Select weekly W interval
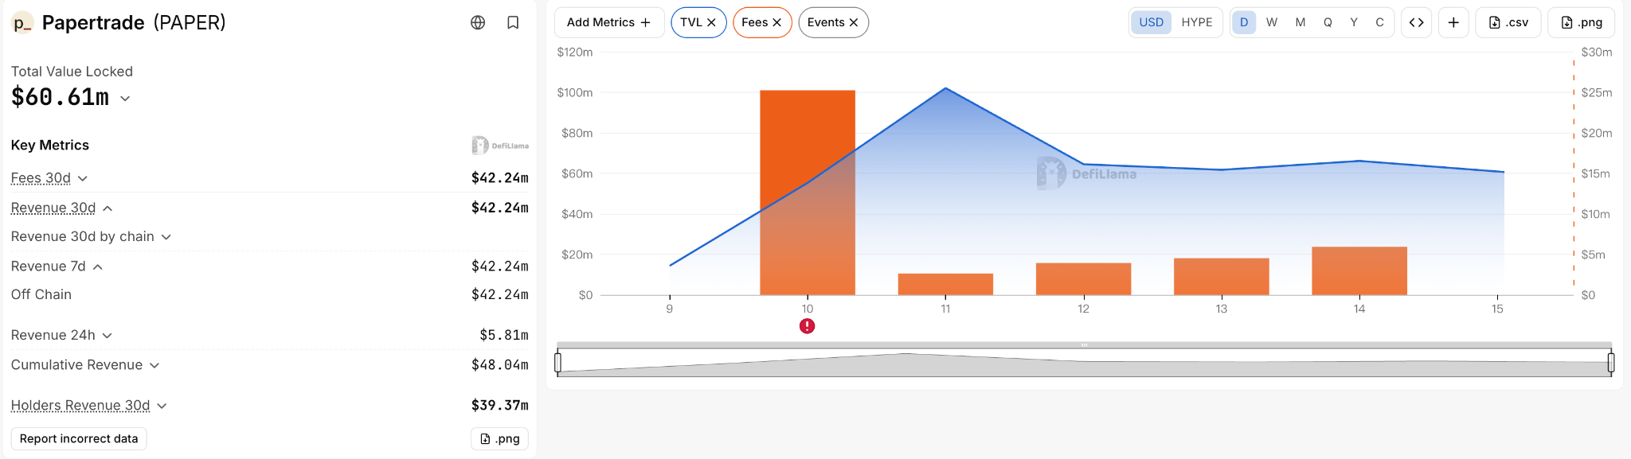Viewport: 1631px width, 459px height. pos(1272,22)
